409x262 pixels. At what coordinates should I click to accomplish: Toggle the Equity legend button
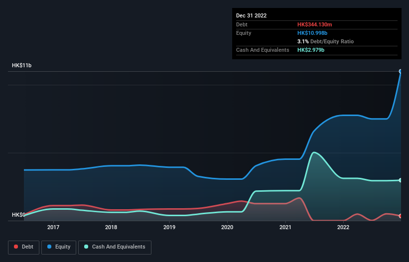click(59, 247)
